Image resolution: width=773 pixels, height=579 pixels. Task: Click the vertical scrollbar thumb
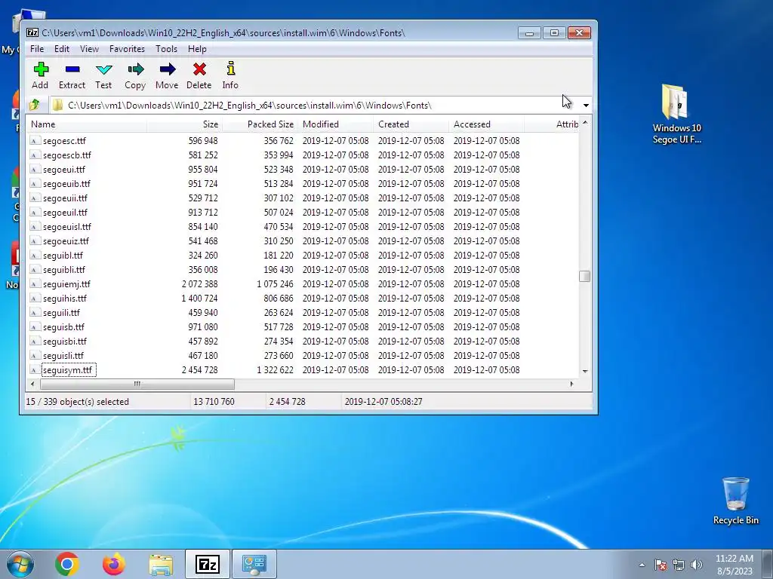pos(585,276)
